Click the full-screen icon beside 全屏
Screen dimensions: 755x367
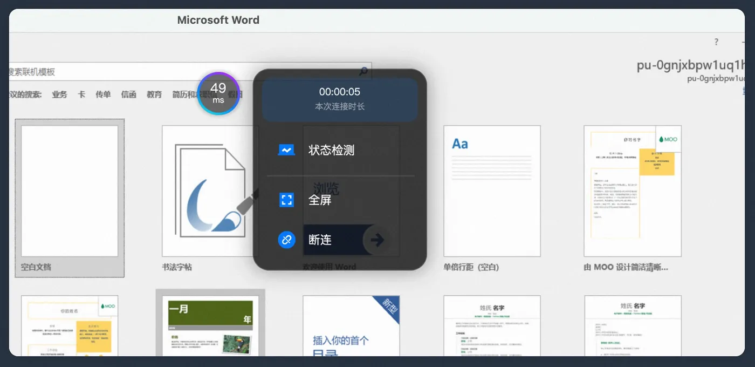286,200
